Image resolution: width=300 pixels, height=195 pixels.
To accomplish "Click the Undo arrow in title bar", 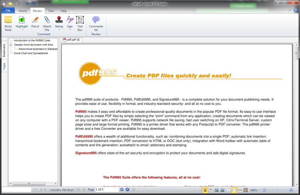I will 28,4.
